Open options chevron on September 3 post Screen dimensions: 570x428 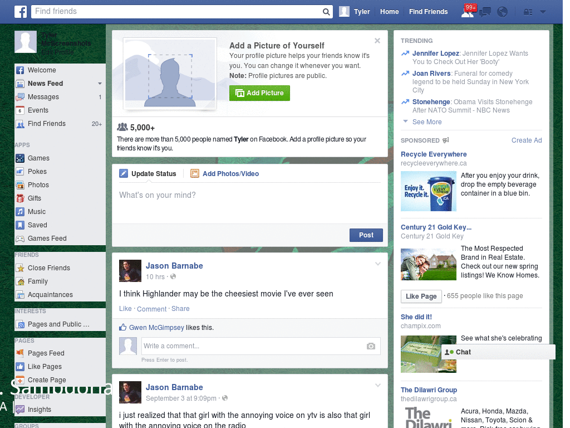click(x=378, y=386)
